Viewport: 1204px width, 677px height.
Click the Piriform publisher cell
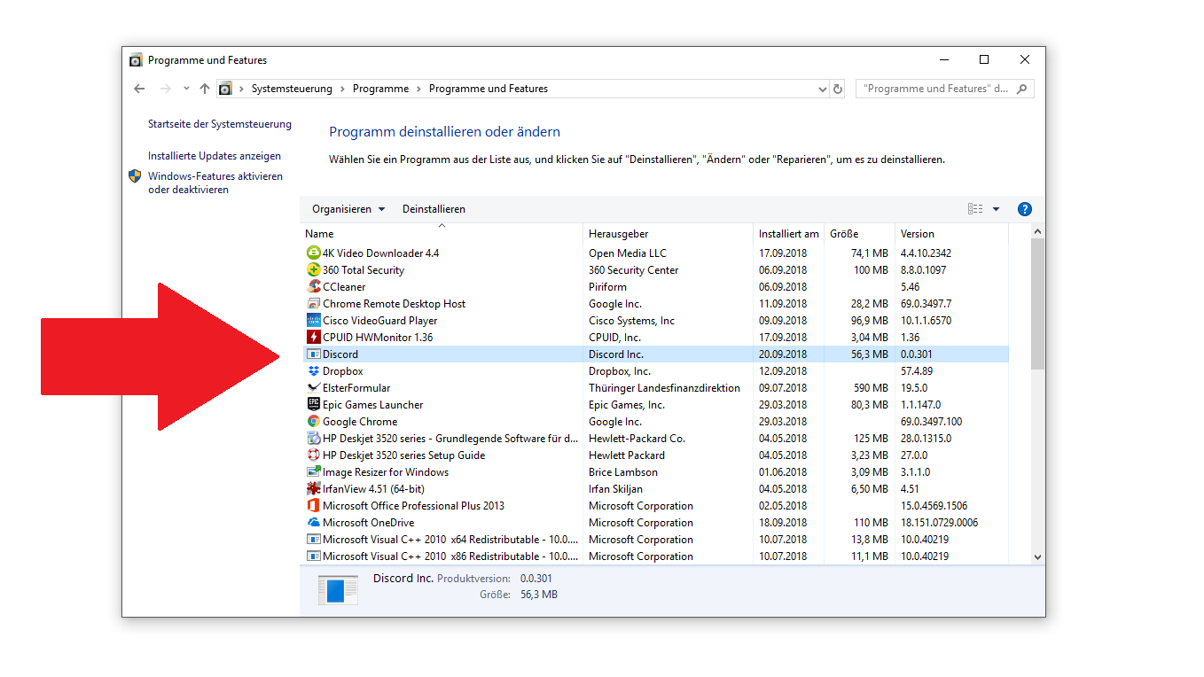[x=607, y=287]
